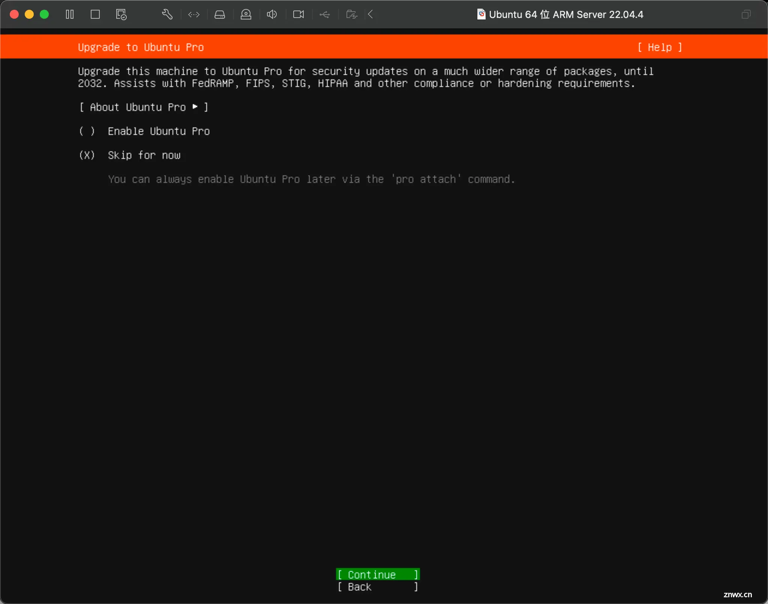This screenshot has width=768, height=604.
Task: Open the Help menu in installer
Action: tap(660, 47)
